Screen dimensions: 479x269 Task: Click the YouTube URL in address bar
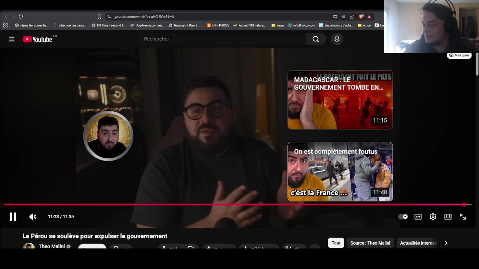click(144, 16)
